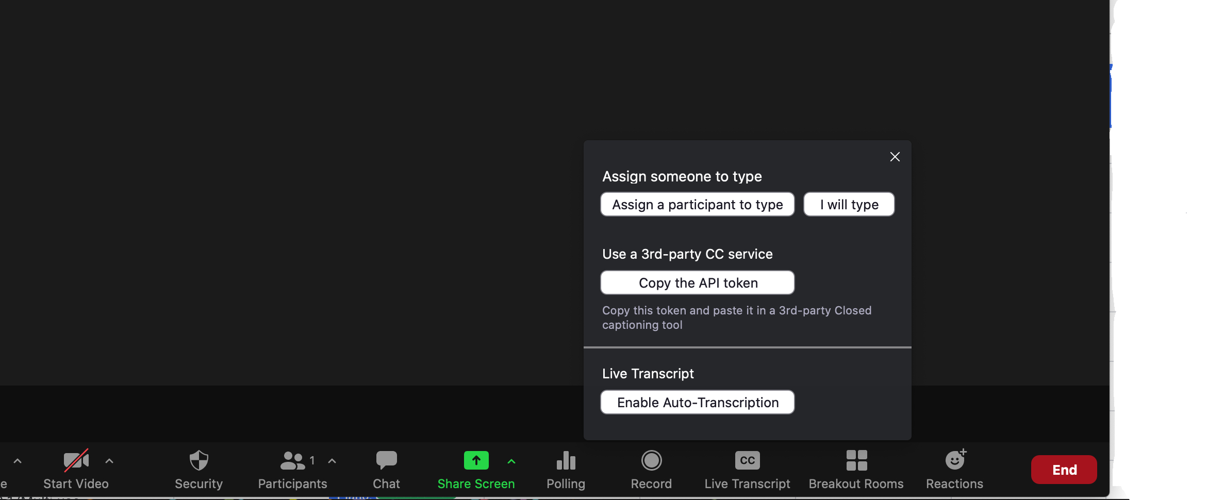
Task: Click the green Share Screen icon
Action: (476, 460)
